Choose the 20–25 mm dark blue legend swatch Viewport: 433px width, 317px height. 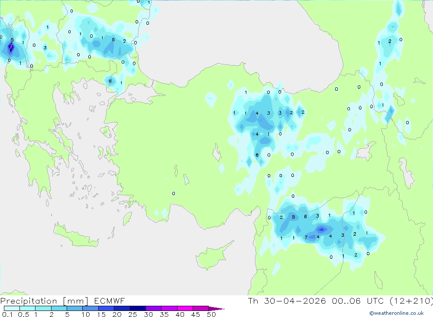[122, 308]
